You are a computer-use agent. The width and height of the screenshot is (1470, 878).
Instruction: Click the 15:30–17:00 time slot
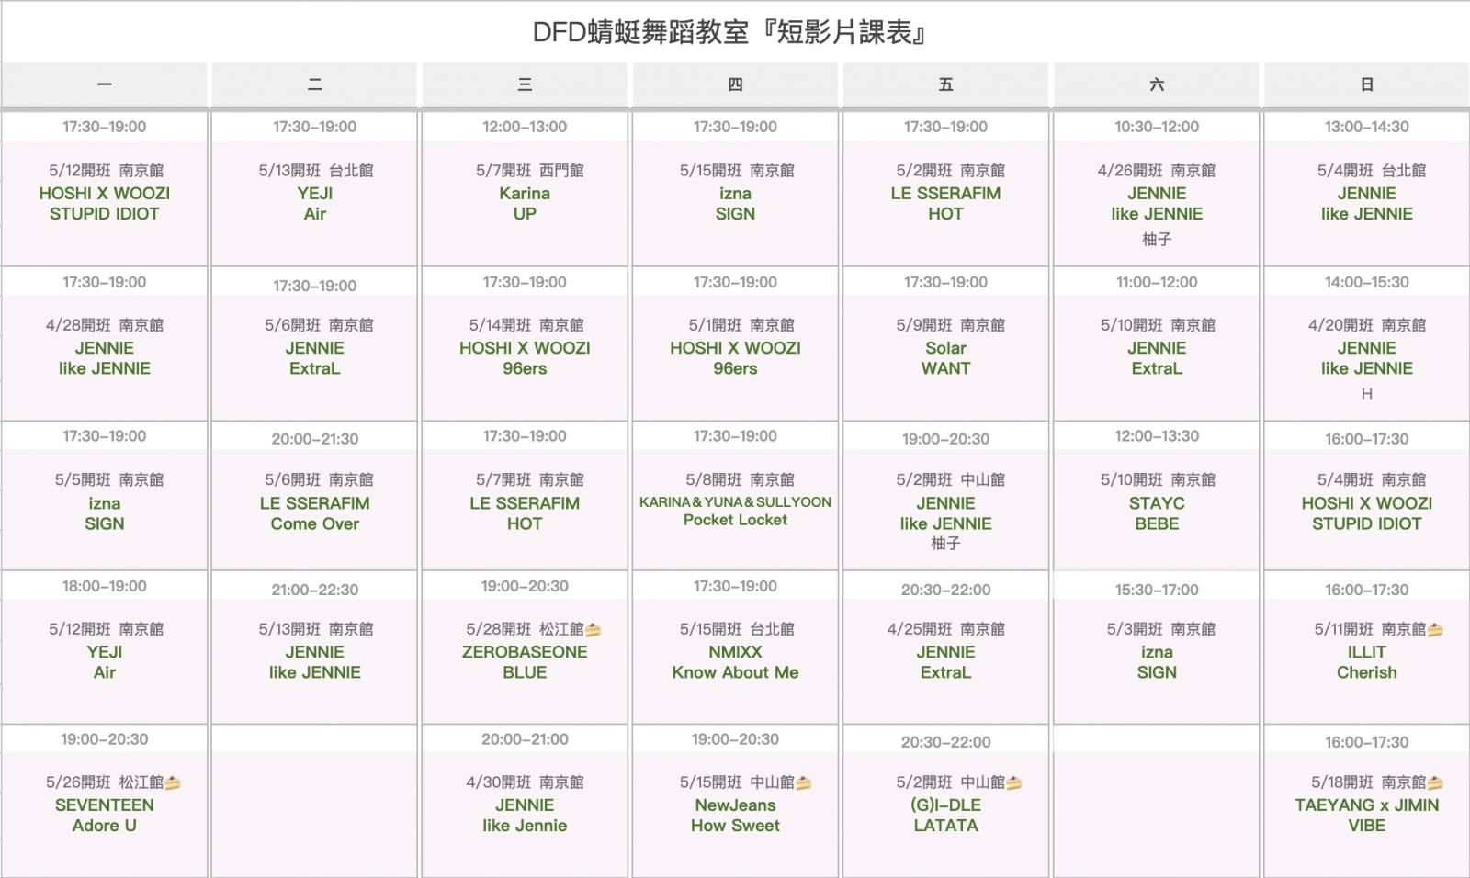pos(1157,590)
